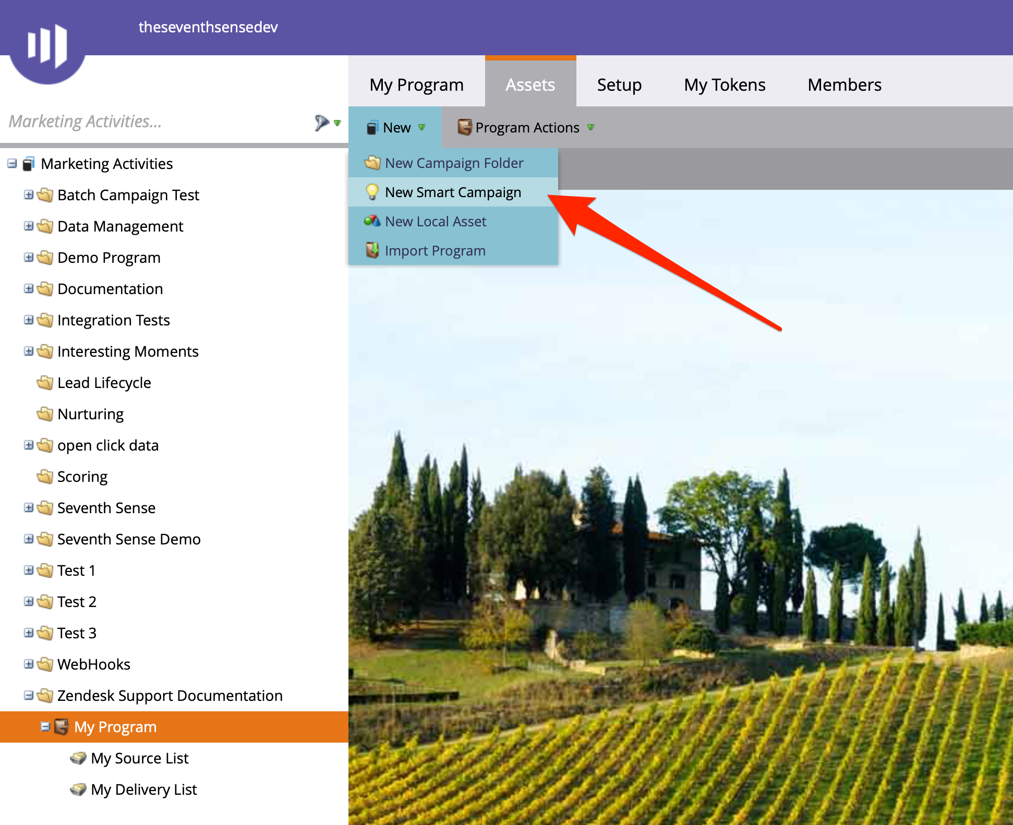
Task: Open the Members tab
Action: 844,84
